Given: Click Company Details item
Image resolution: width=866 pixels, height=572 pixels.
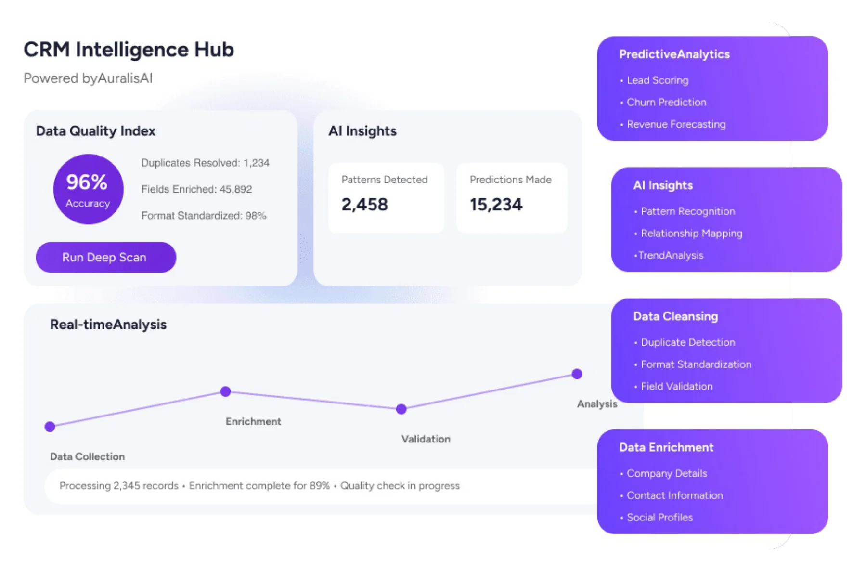Looking at the screenshot, I should 667,473.
